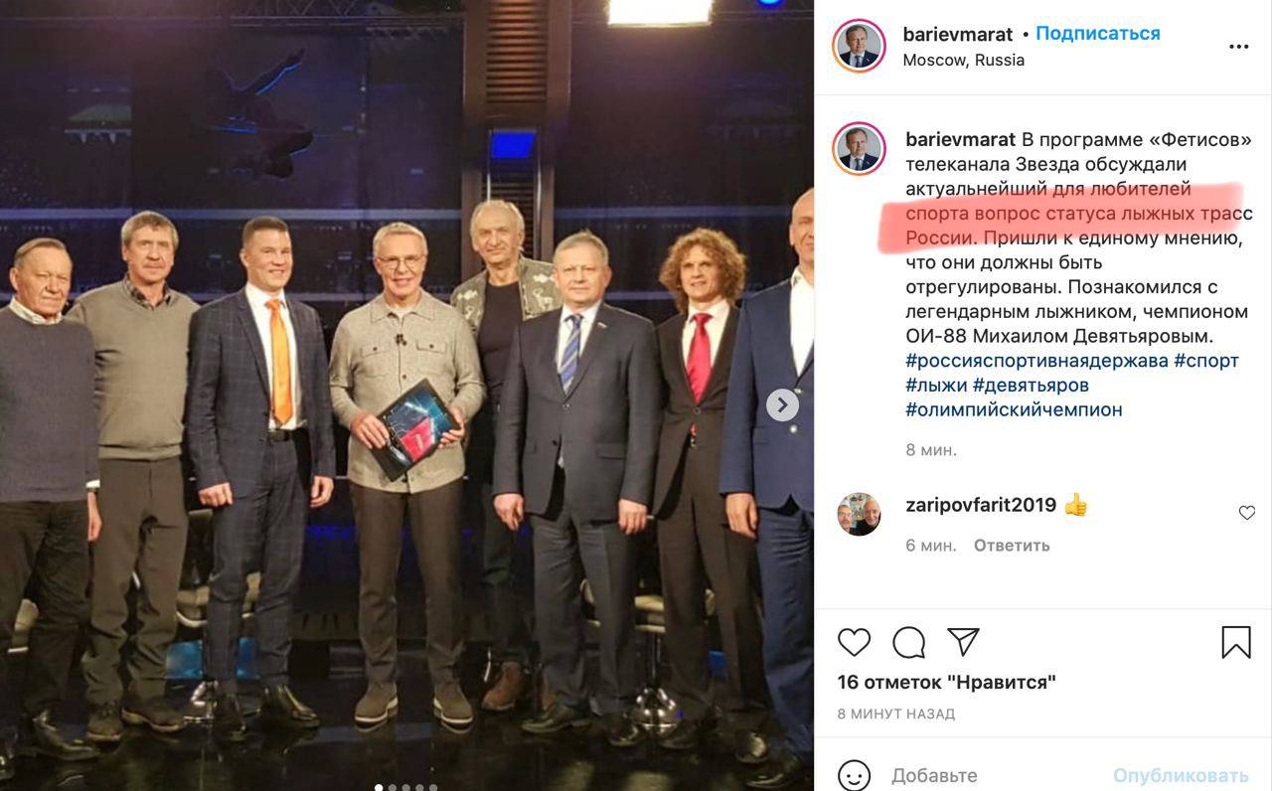1272x791 pixels.
Task: Save post with bookmark icon
Action: [x=1236, y=643]
